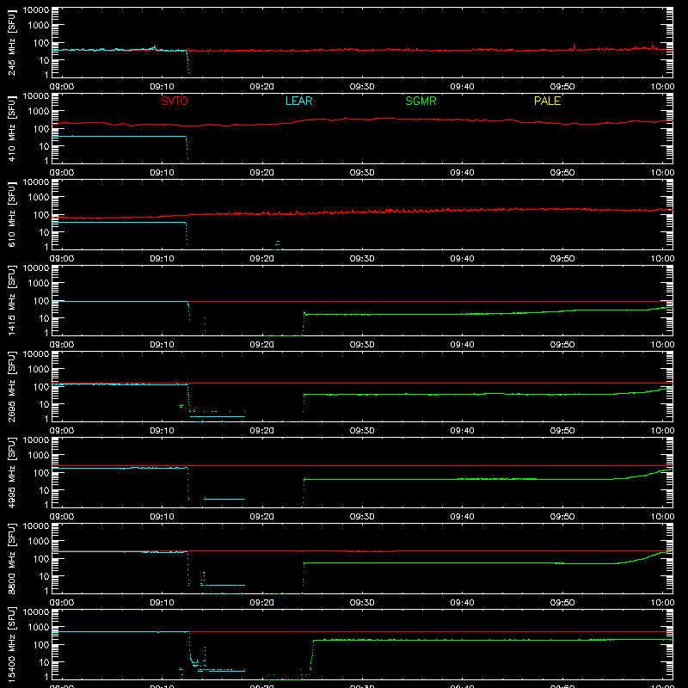Click 09:30 time label under 245 MHz panel
Screen dimensions: 688x688
pyautogui.click(x=362, y=87)
